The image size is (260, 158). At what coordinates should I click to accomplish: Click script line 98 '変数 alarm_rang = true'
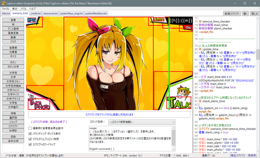click(x=214, y=132)
